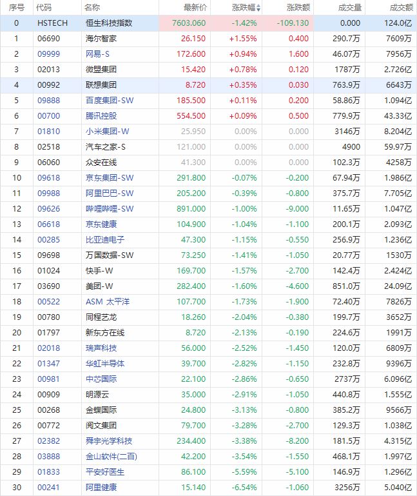This screenshot has width=417, height=496.
Task: Open 中芯国际 stock link
Action: click(x=101, y=380)
